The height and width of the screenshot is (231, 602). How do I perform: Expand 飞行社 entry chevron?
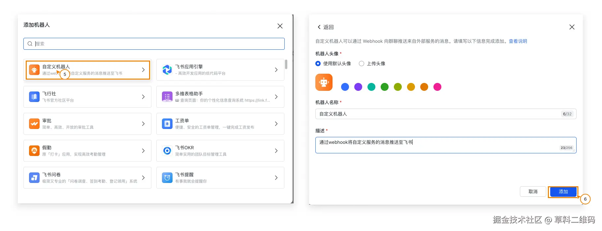[143, 97]
